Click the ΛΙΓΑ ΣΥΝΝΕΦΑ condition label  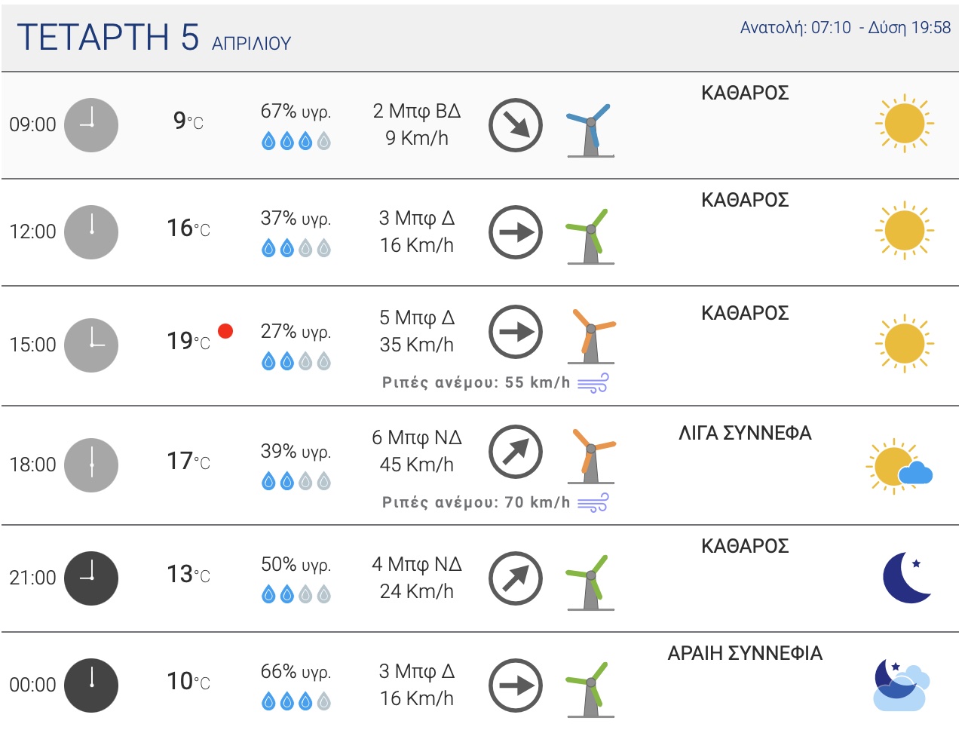(745, 433)
